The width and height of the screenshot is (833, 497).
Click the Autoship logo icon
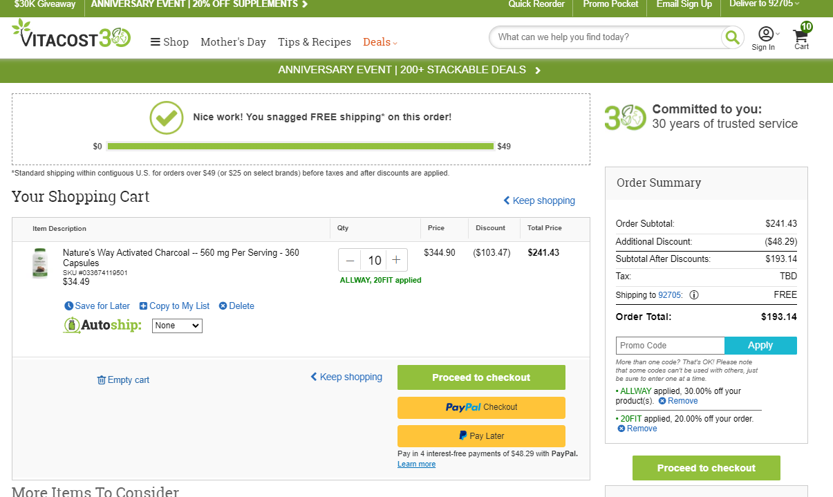click(102, 325)
